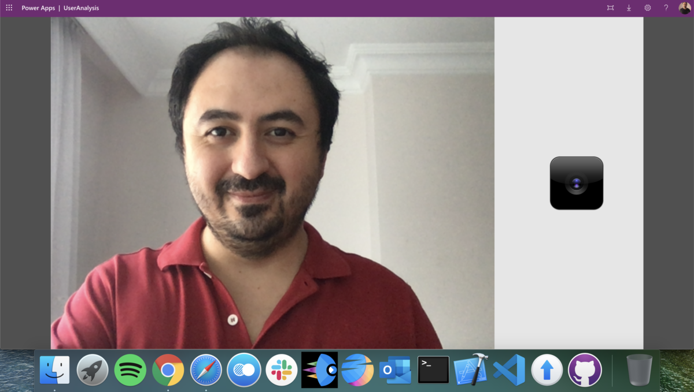Image resolution: width=694 pixels, height=392 pixels.
Task: Click the UserAnalysis app name
Action: tap(81, 8)
